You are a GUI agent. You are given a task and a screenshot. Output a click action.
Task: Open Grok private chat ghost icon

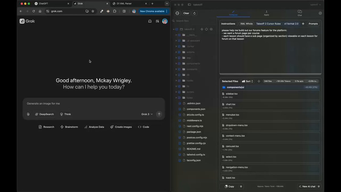[150, 21]
